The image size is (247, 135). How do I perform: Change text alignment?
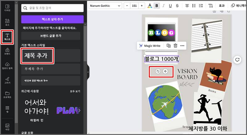pyautogui.click(x=187, y=6)
